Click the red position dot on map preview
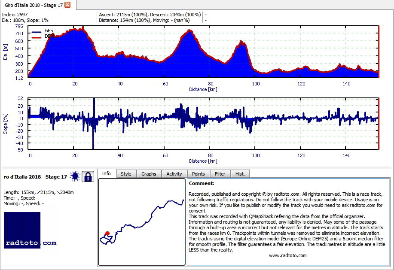The height and width of the screenshot is (270, 394). coord(107,234)
